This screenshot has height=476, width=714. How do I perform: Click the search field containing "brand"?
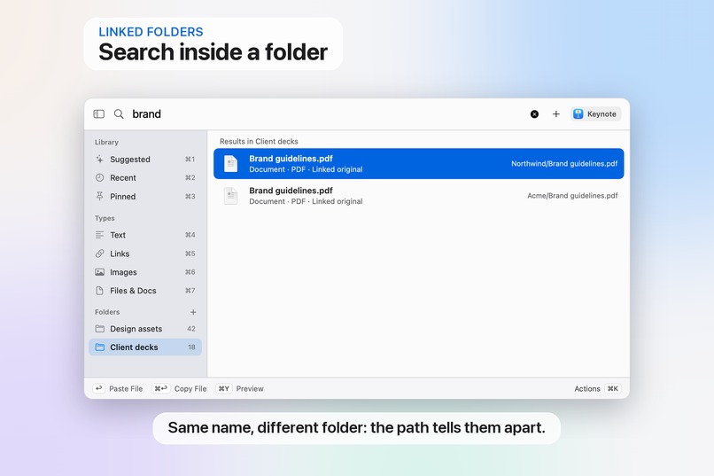tap(328, 113)
